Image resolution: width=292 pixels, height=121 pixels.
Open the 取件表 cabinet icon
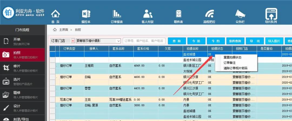point(178,14)
